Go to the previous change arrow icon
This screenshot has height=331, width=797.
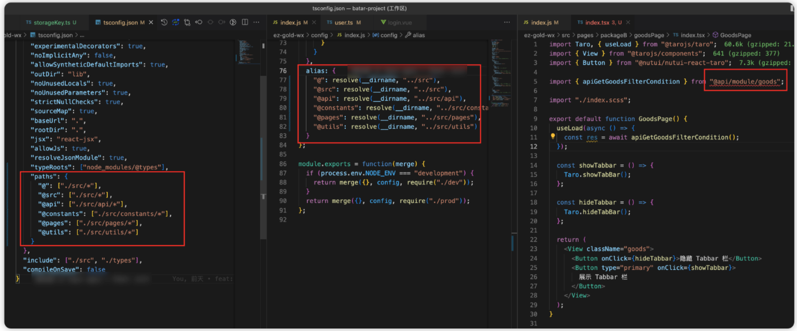pos(199,22)
